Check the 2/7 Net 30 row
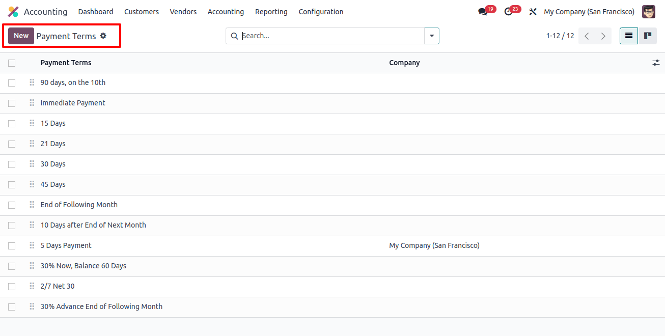This screenshot has height=336, width=665. 12,287
